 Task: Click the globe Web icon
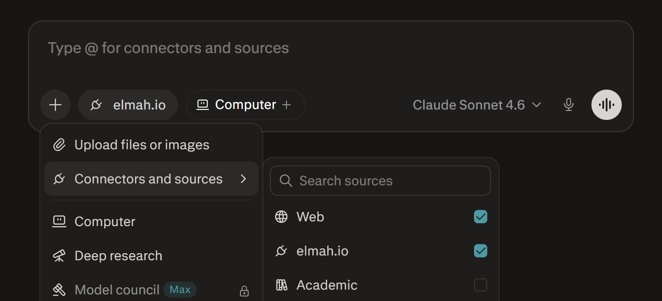pos(281,217)
